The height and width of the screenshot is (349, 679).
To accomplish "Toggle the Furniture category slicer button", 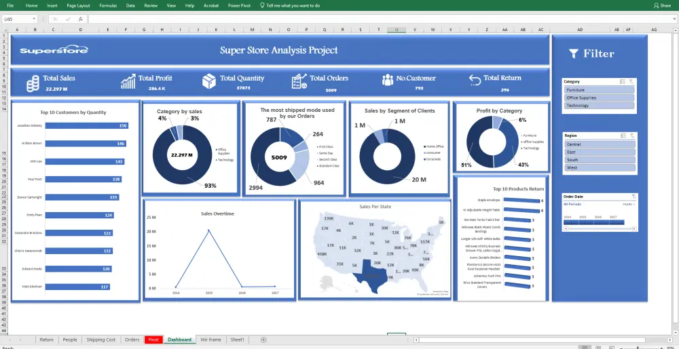I will [x=600, y=90].
